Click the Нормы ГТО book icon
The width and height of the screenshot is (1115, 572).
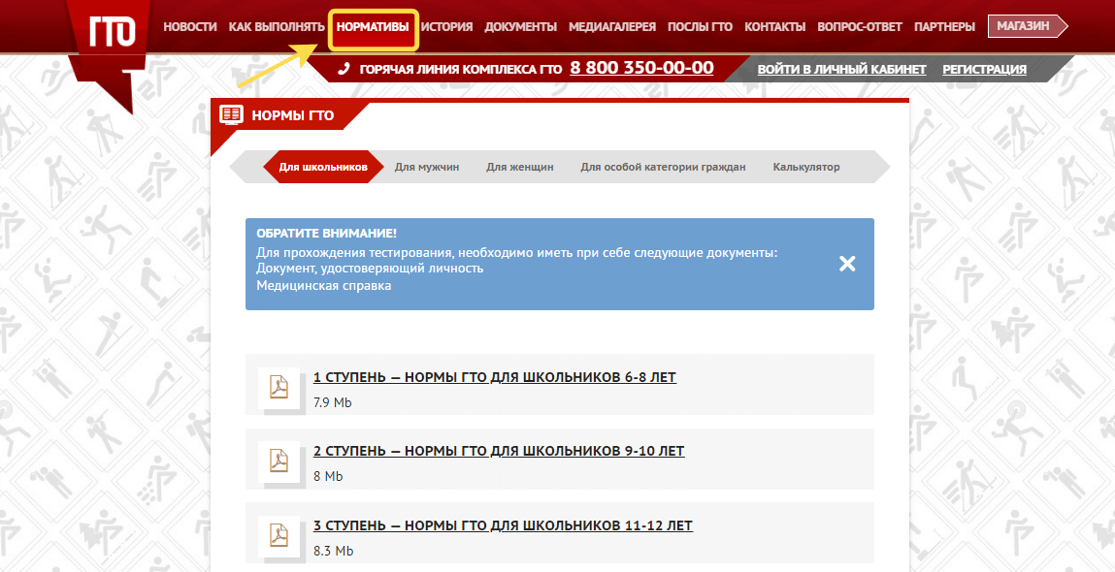[x=231, y=115]
